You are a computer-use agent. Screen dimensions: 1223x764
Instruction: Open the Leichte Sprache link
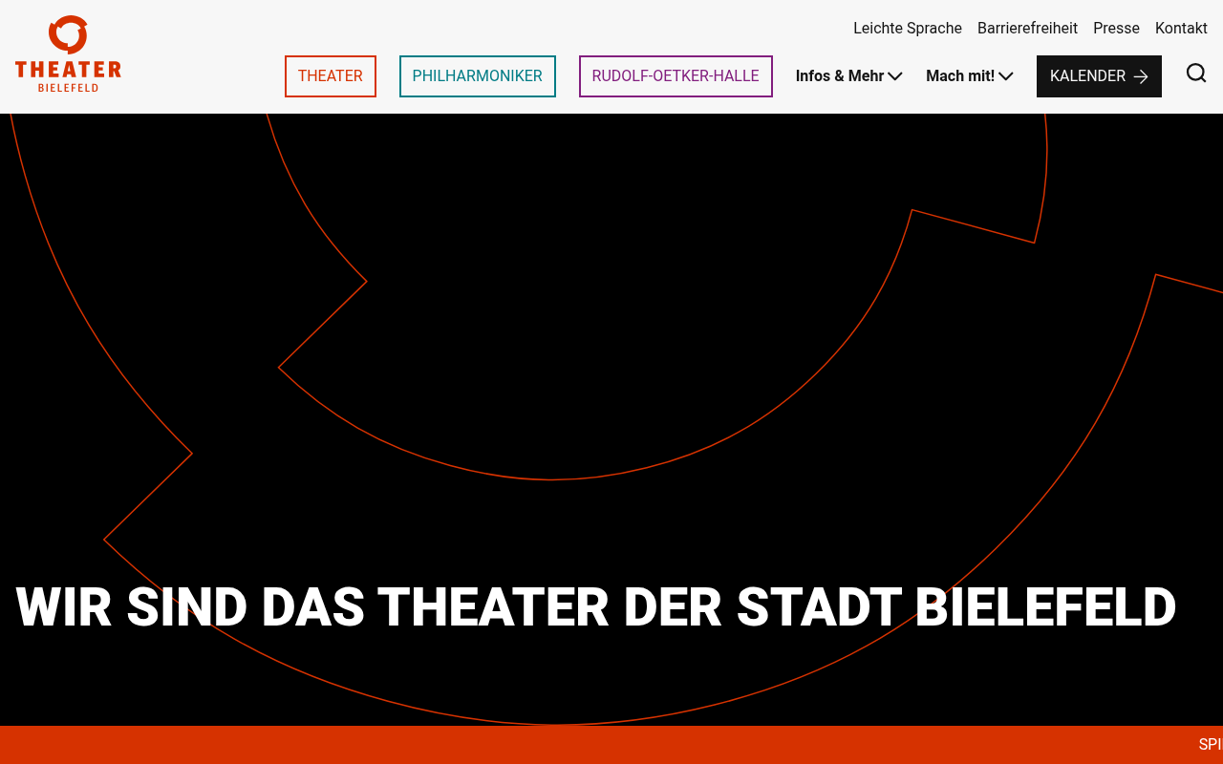908,29
